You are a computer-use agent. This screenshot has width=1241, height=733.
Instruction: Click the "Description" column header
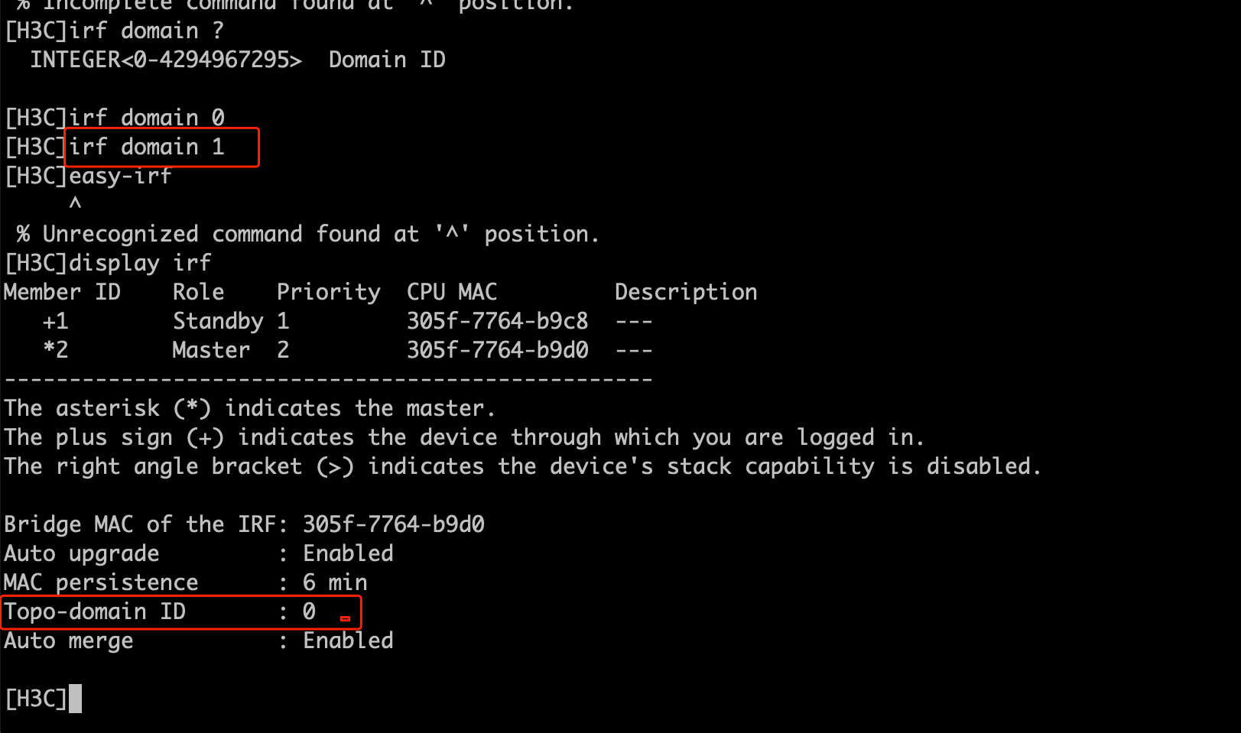686,292
